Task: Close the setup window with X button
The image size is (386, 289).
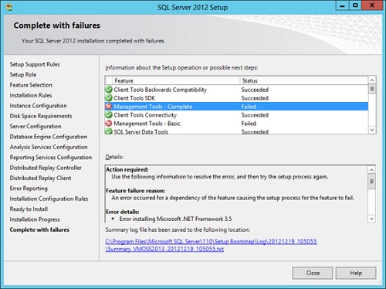Action: 372,5
